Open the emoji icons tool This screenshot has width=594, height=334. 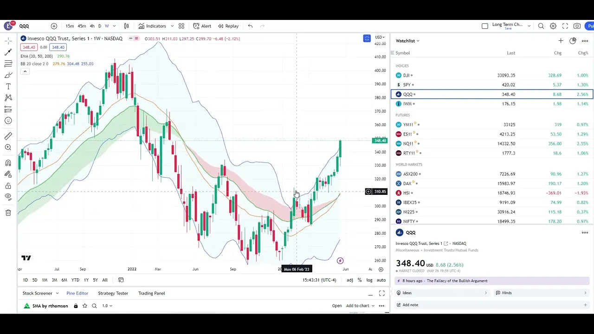tap(8, 121)
